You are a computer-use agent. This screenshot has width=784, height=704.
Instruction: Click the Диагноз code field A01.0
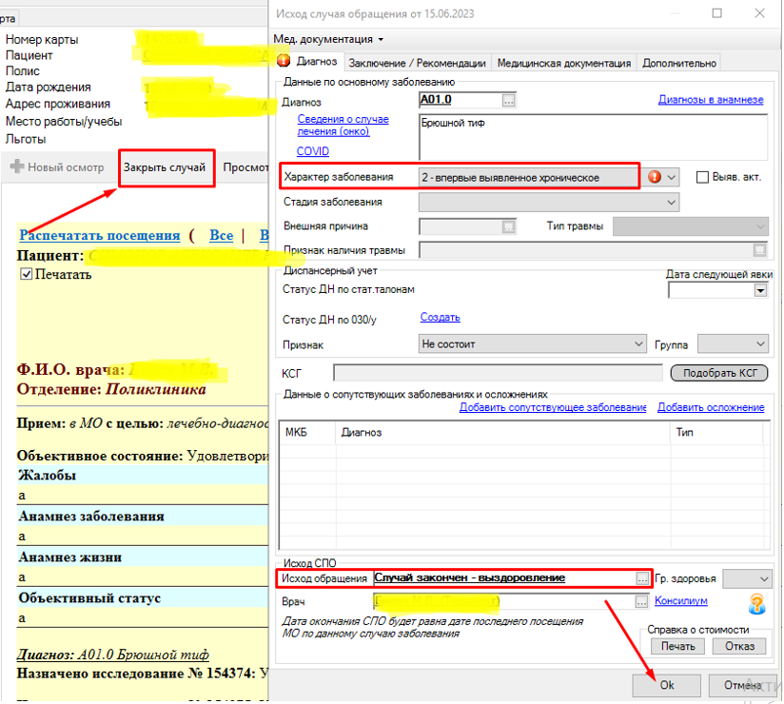(460, 100)
